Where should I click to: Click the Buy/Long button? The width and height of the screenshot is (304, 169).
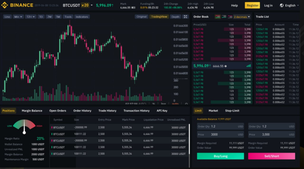tap(221, 156)
